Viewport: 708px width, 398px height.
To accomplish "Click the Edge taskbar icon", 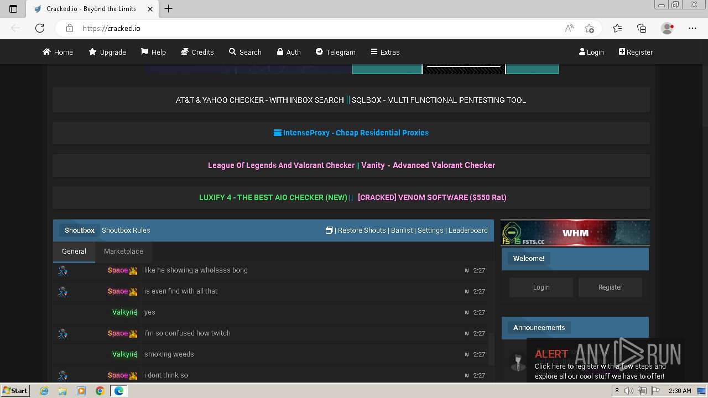I will point(118,391).
